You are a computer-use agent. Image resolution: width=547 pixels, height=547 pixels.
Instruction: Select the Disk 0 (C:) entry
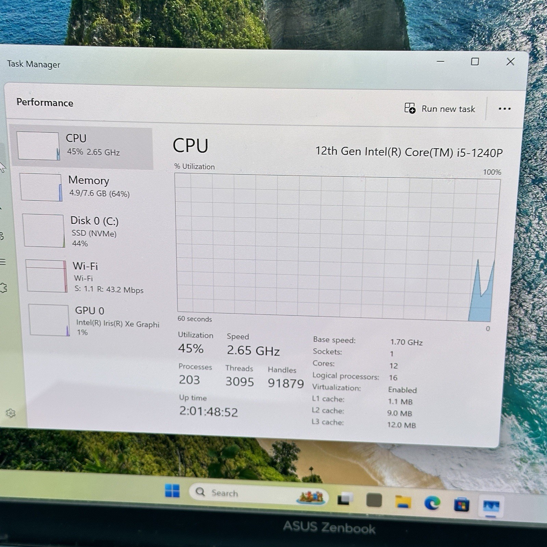pyautogui.click(x=85, y=231)
